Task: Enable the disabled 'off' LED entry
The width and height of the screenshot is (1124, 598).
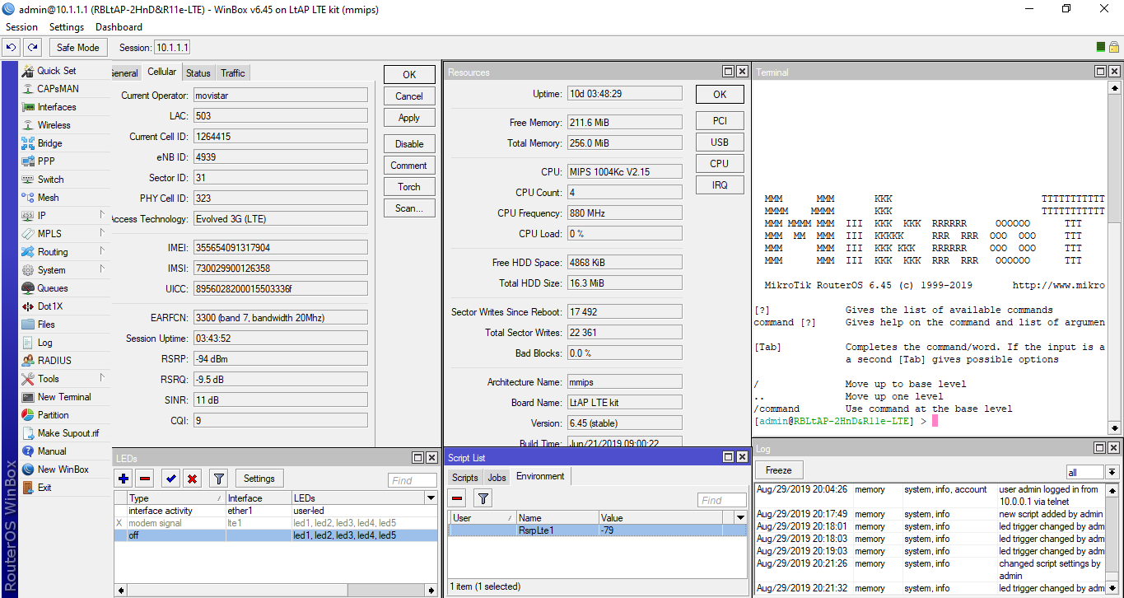Action: click(170, 478)
